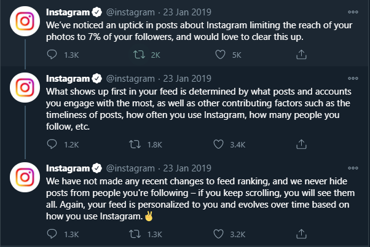The image size is (370, 247).
Task: Like the third tweet with 3.2K likes
Action: 218,234
